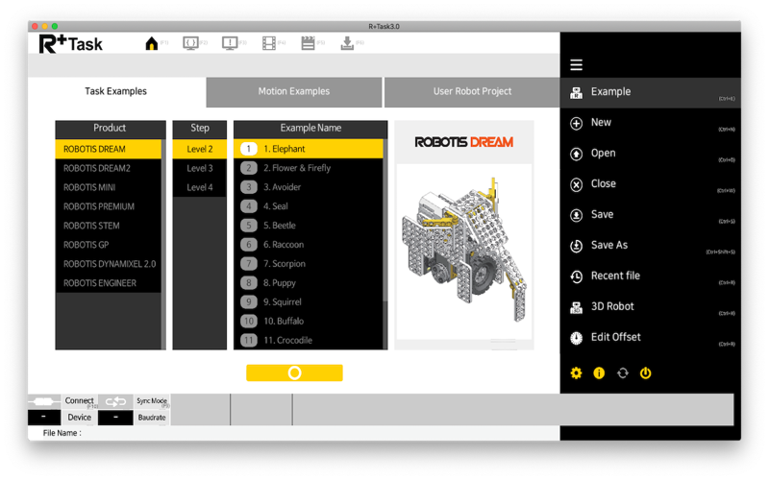Go to the Home screen icon
Viewport: 769px width, 480px height.
coord(152,43)
